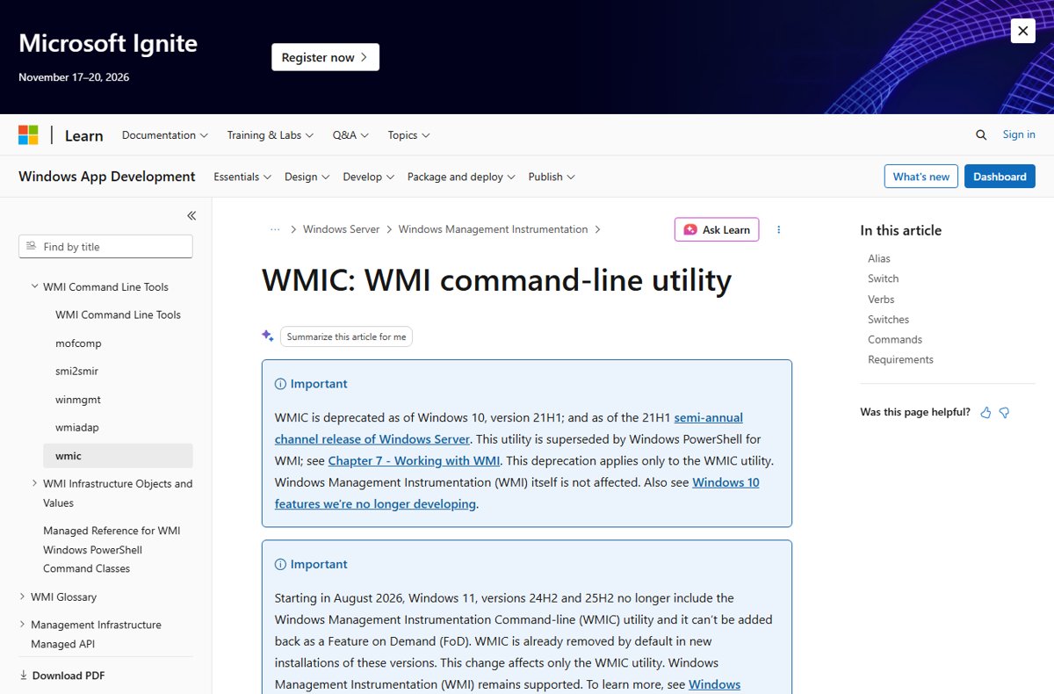Click the Register now button
The height and width of the screenshot is (694, 1054).
(x=325, y=57)
